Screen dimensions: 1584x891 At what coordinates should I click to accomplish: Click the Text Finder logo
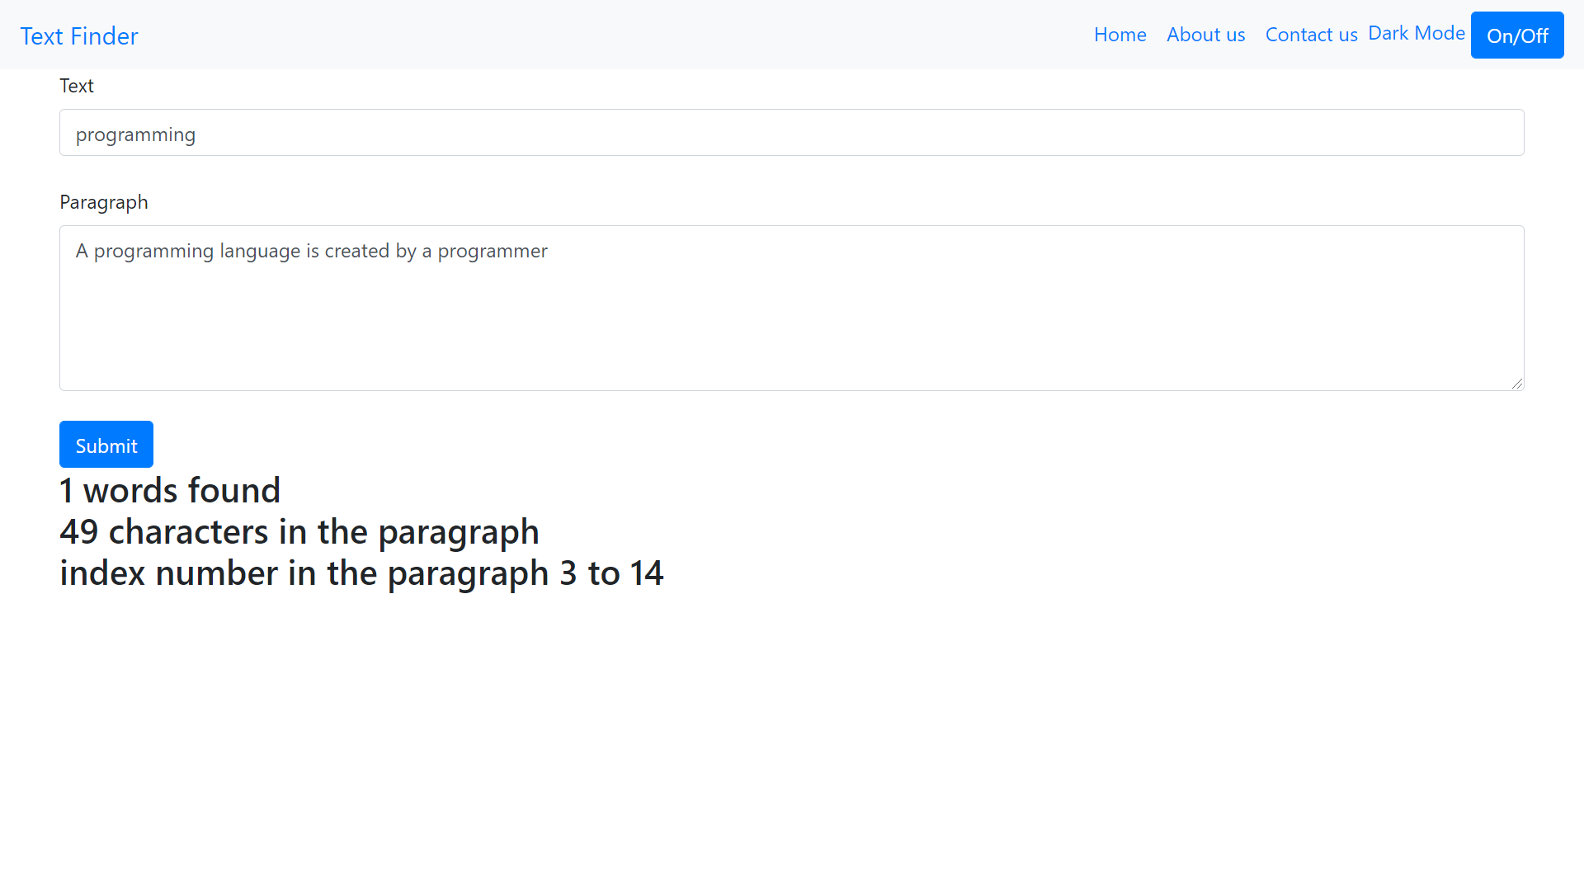(x=79, y=35)
